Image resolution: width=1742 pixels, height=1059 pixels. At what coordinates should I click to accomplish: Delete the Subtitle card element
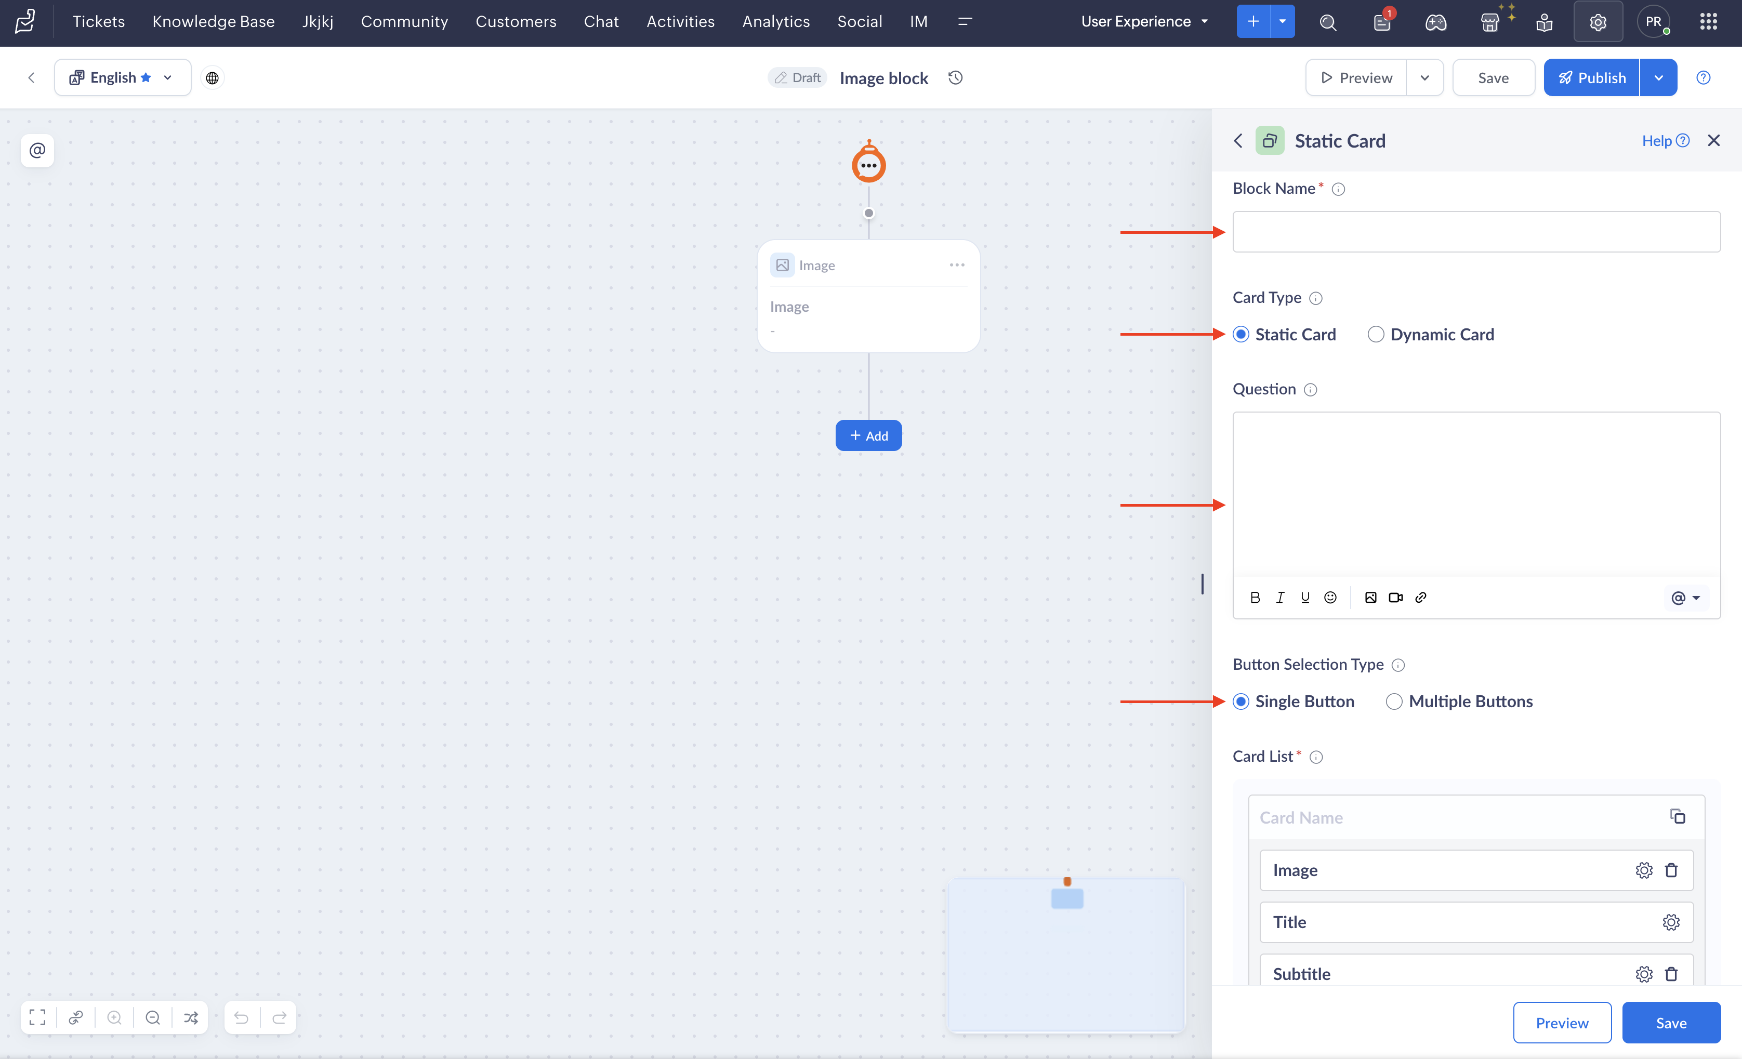(1671, 974)
